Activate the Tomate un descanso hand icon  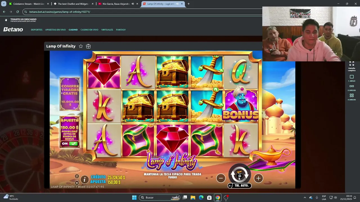6,20
